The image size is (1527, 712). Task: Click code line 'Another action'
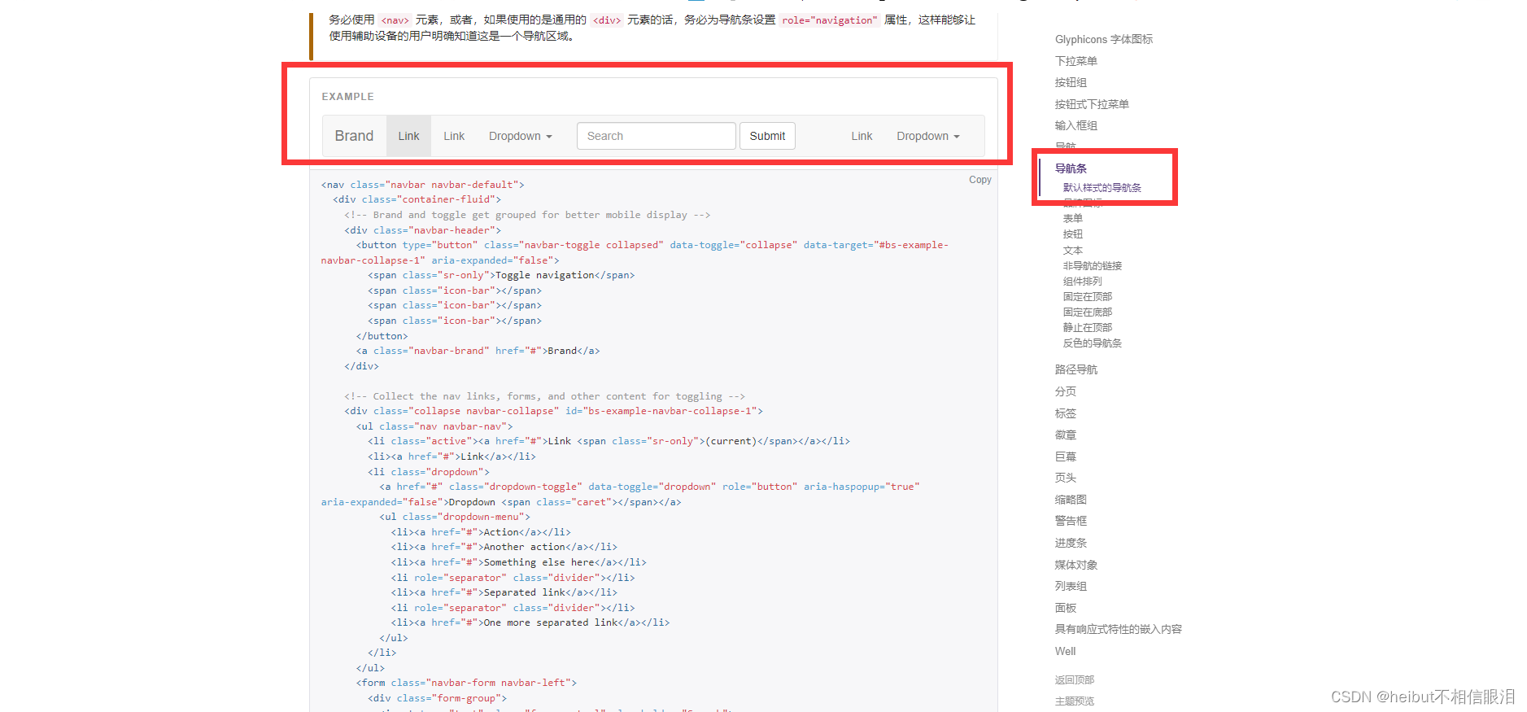(x=504, y=547)
